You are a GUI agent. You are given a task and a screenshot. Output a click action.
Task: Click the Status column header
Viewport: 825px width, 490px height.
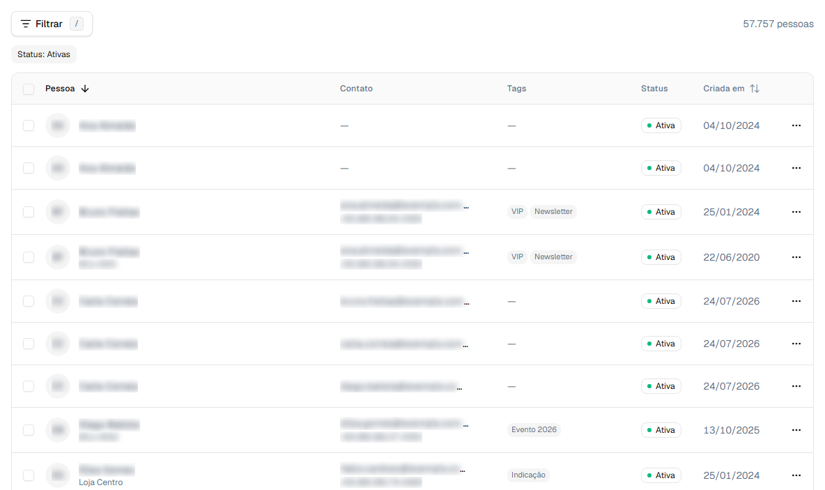(x=654, y=89)
